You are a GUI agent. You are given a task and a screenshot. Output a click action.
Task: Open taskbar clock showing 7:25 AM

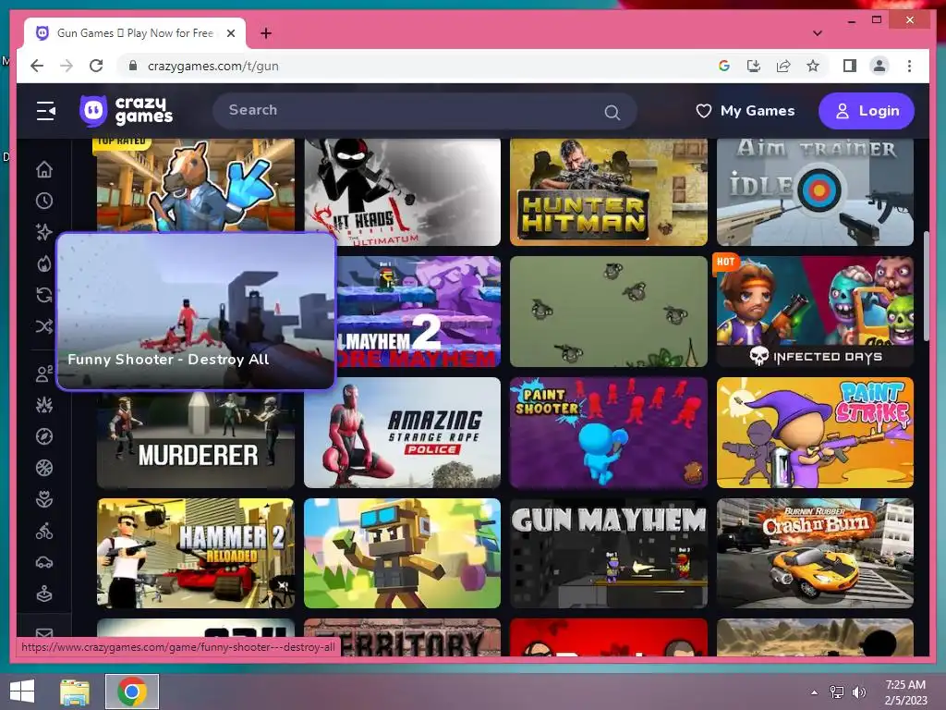click(905, 692)
